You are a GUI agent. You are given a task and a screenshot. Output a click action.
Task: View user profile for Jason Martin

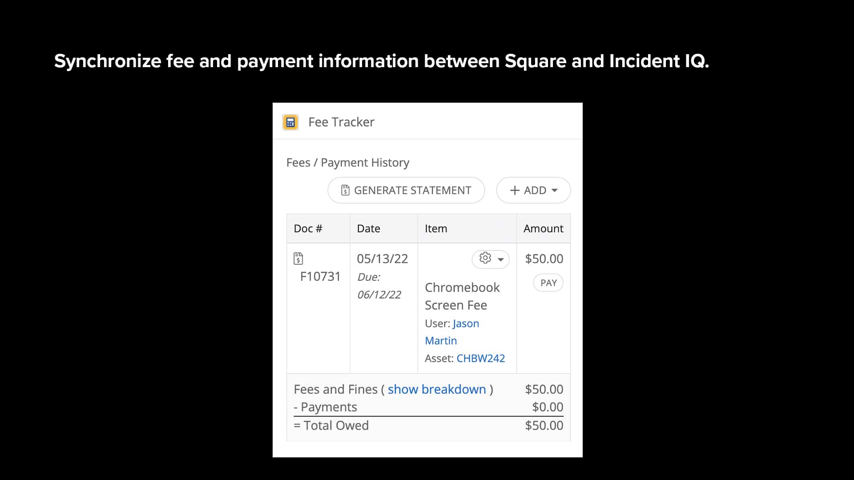(x=465, y=323)
